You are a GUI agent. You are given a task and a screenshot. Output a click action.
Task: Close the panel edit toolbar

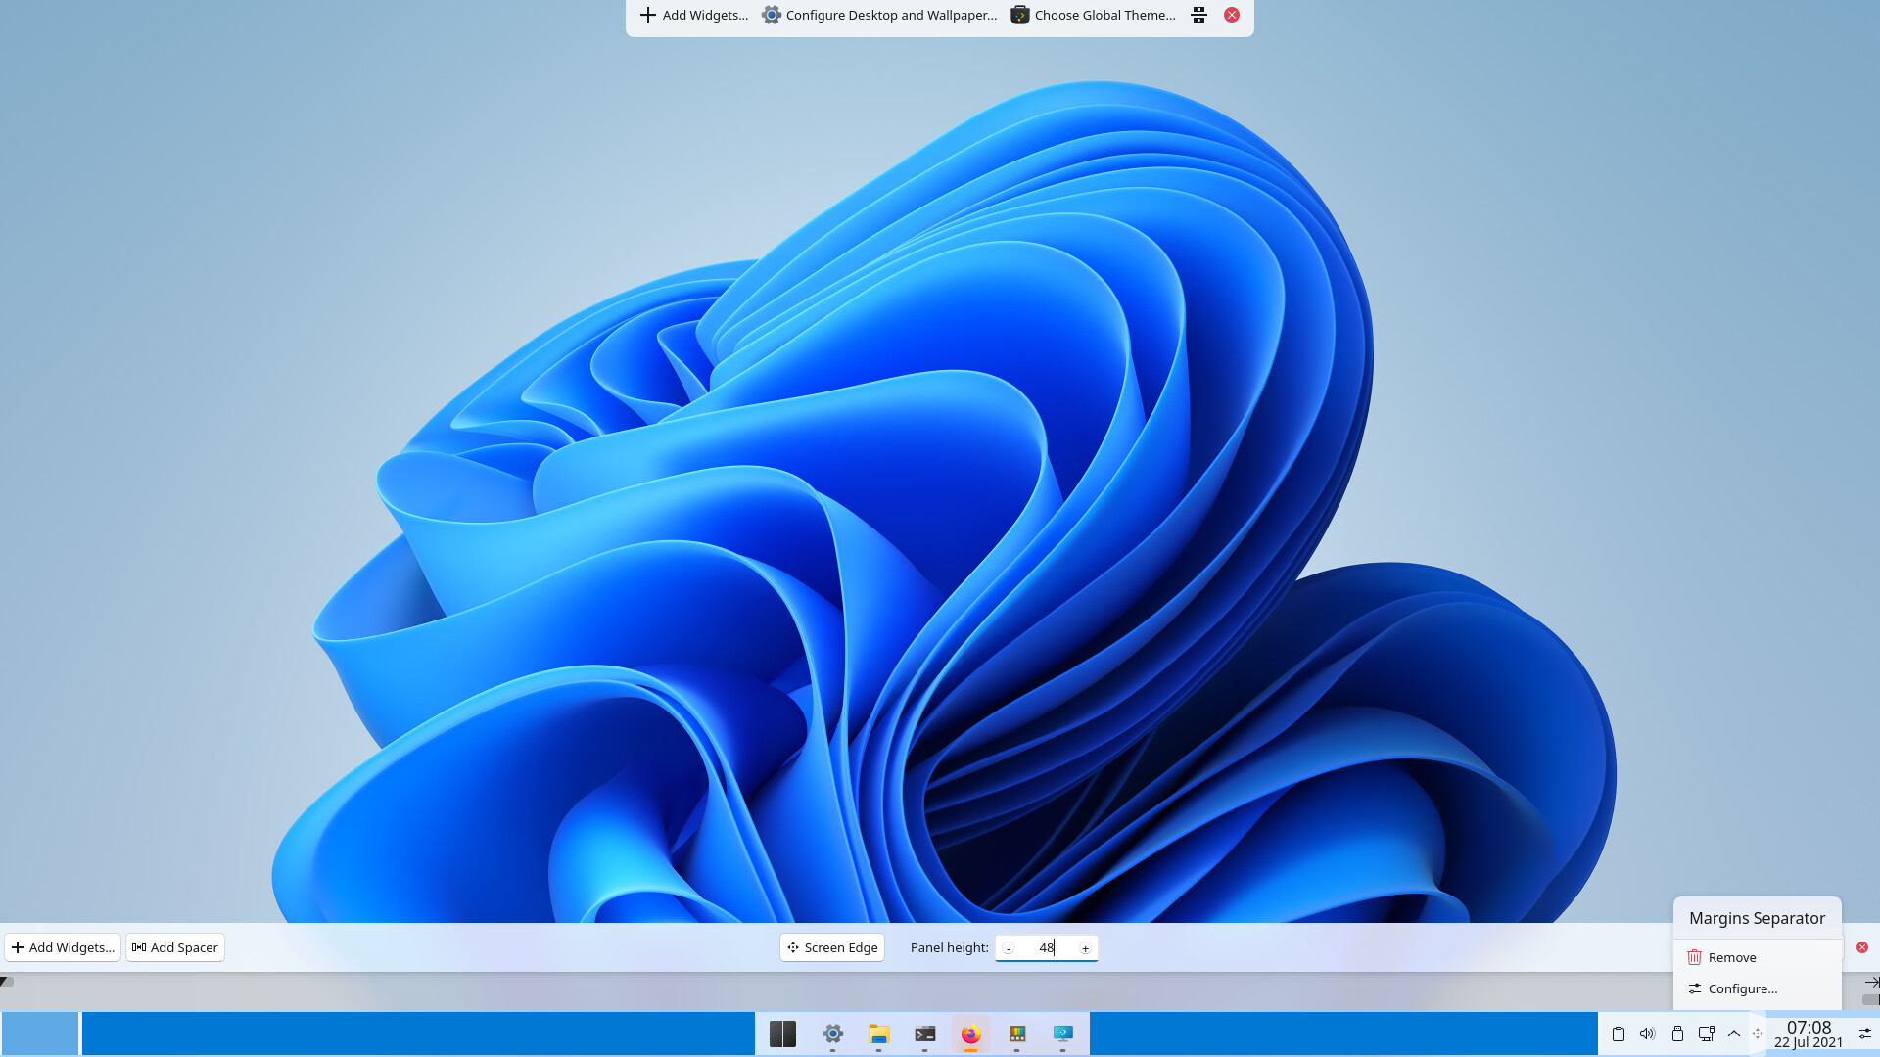1862,947
